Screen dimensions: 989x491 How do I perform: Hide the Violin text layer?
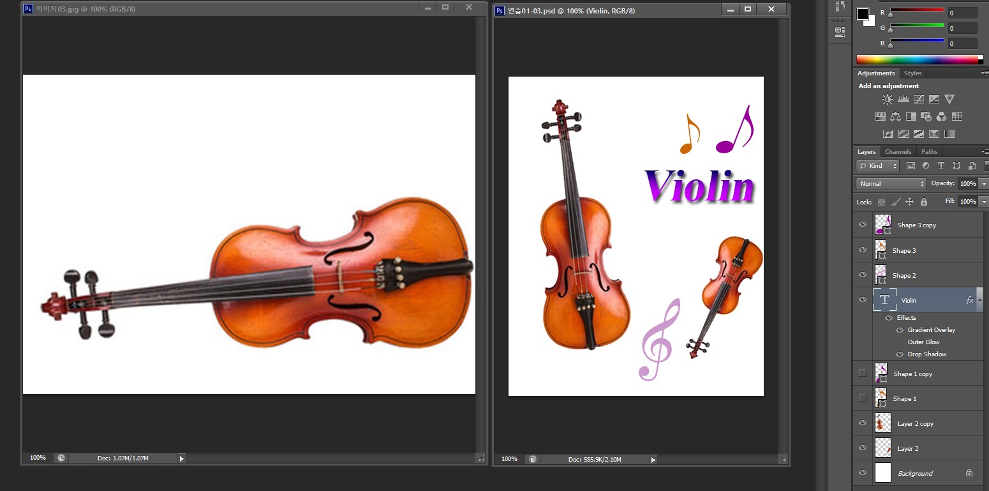click(x=863, y=300)
